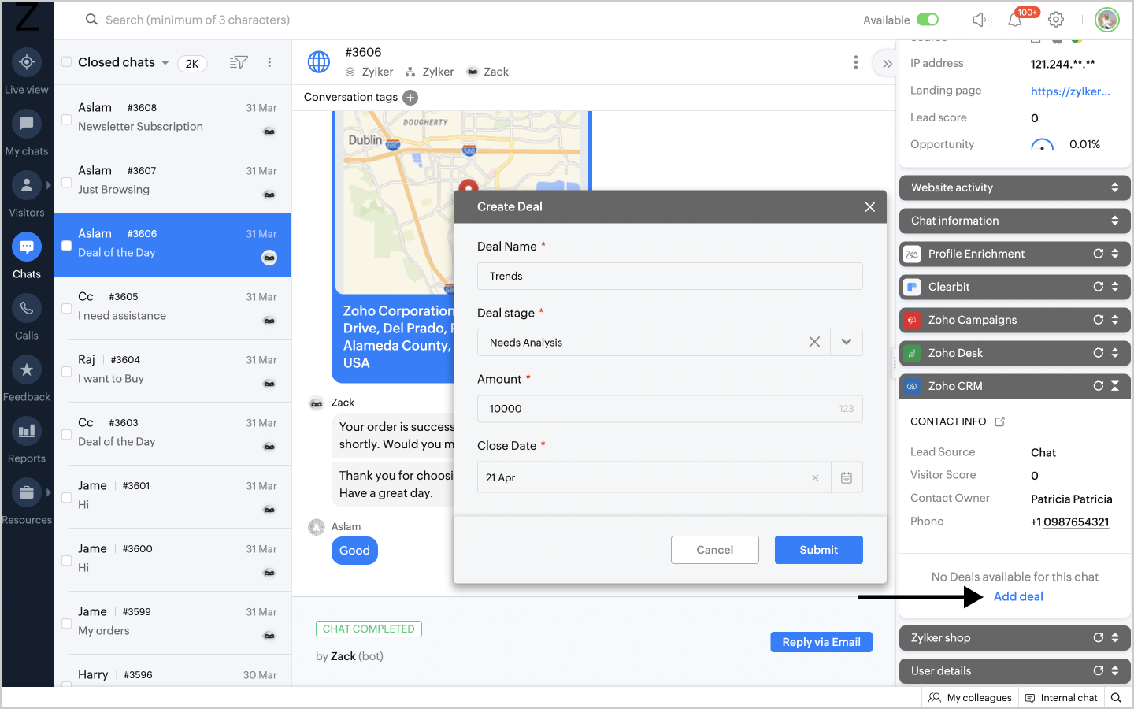Refresh the Clearbit widget
The width and height of the screenshot is (1134, 709).
click(x=1099, y=287)
